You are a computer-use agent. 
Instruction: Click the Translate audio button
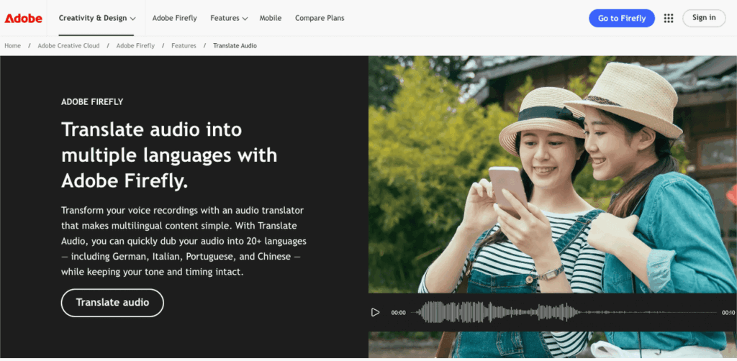click(112, 302)
